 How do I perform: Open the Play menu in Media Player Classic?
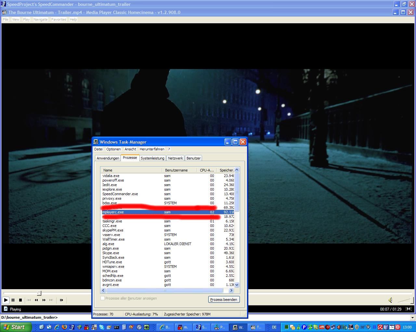click(26, 19)
